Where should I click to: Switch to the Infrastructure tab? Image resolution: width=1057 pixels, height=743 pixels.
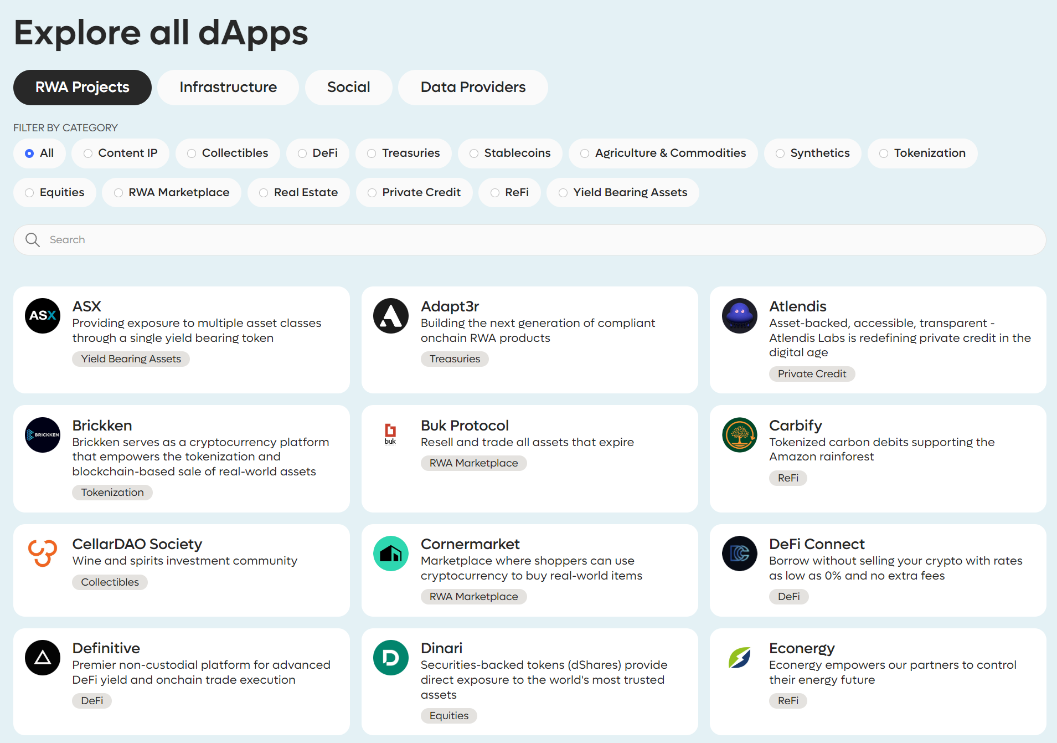228,88
